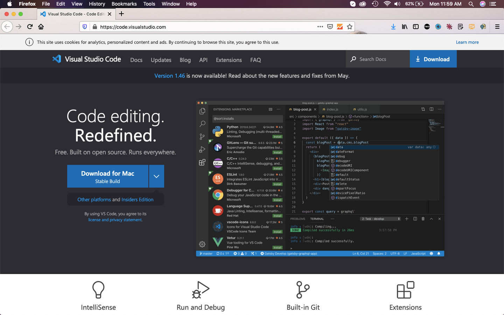
Task: Open Firefox downloads arrow icon
Action: [x=393, y=27]
